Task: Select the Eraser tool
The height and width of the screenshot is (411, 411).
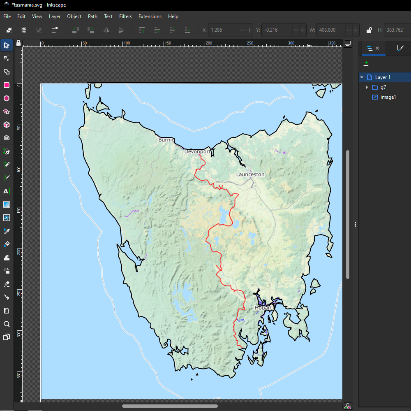Action: (x=7, y=284)
